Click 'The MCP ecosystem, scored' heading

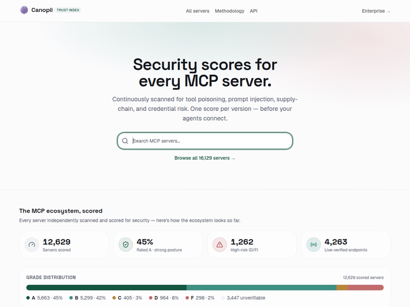coord(61,211)
